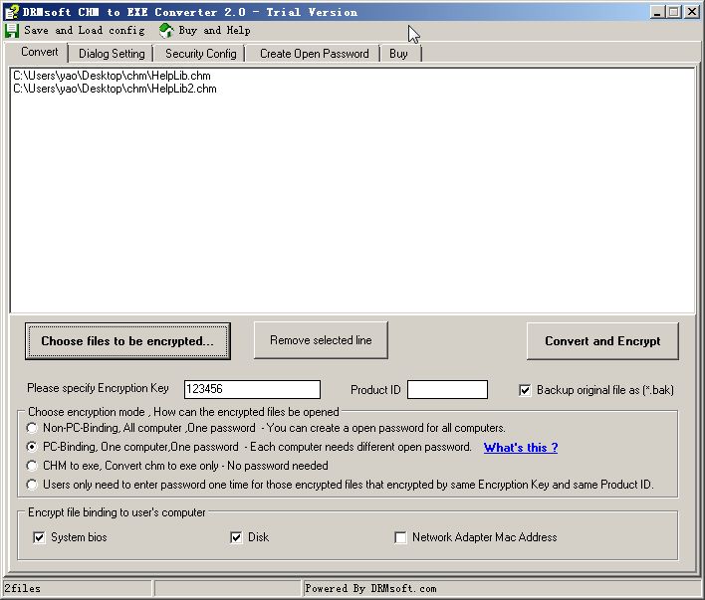Enable Network Adapter Mac Address binding

pyautogui.click(x=400, y=537)
